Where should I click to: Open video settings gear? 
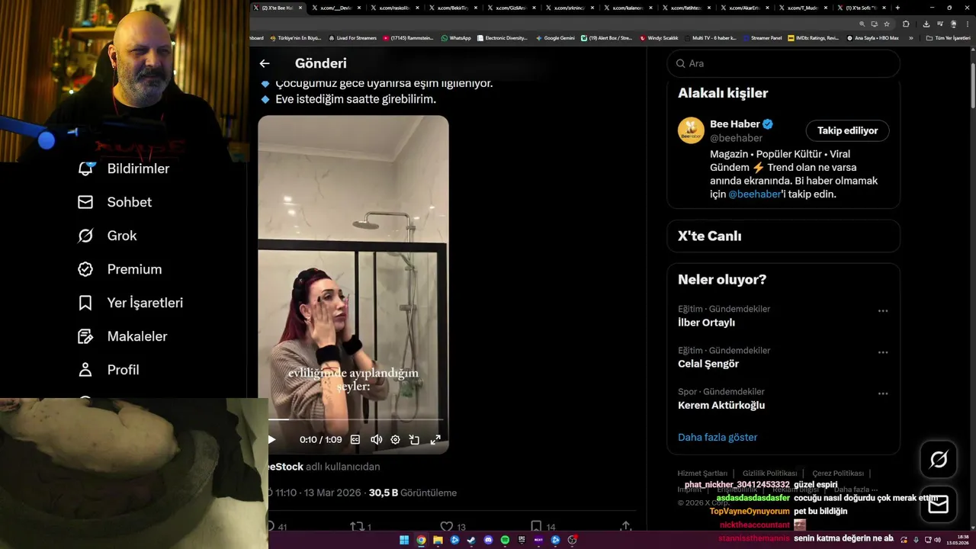point(395,439)
